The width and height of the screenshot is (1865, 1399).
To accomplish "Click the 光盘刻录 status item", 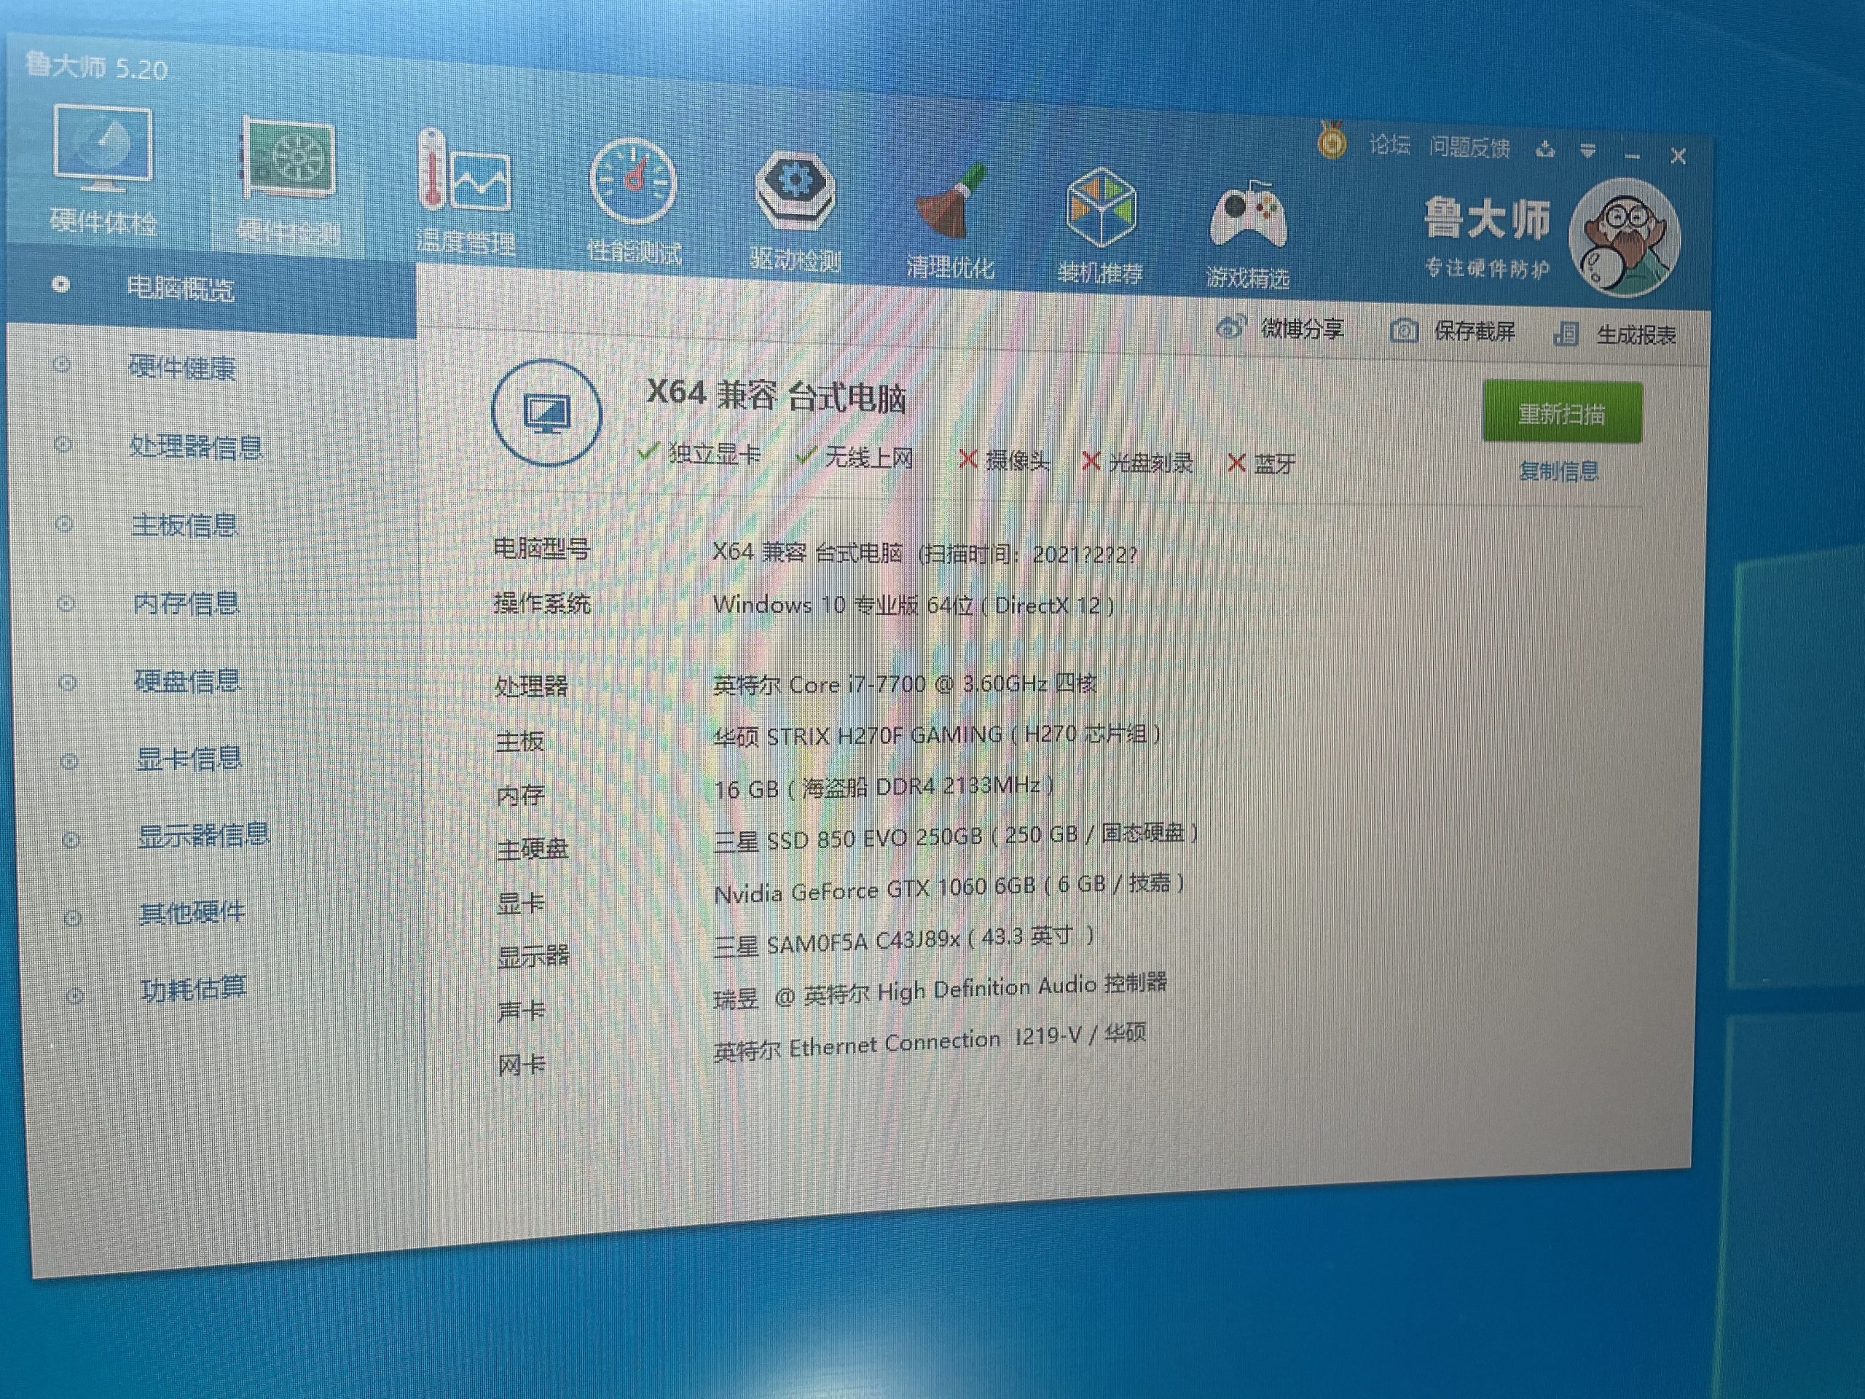I will coord(1137,463).
